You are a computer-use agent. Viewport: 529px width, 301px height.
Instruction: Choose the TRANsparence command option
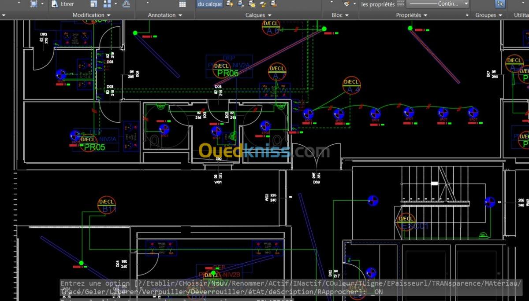tap(456, 283)
